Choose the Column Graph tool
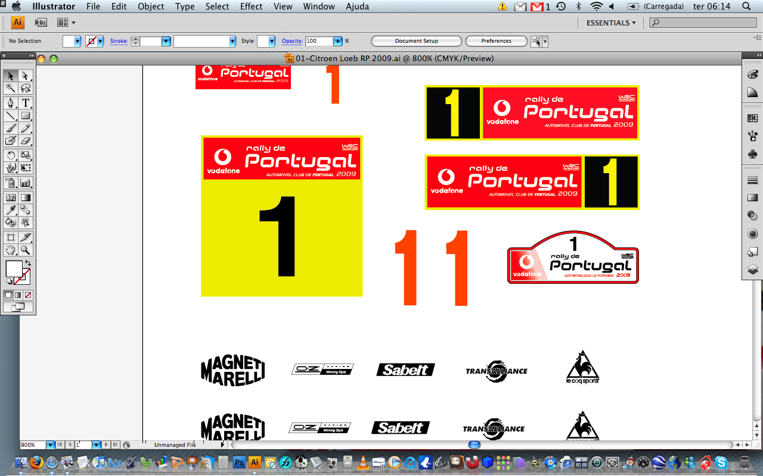Image resolution: width=763 pixels, height=476 pixels. point(26,183)
